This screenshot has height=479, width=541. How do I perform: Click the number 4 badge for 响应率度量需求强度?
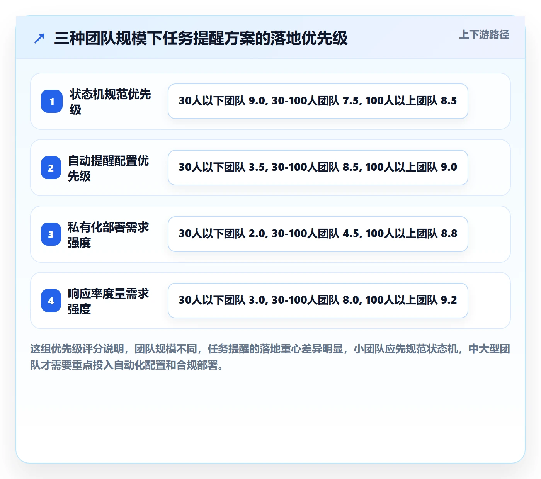[x=51, y=301]
